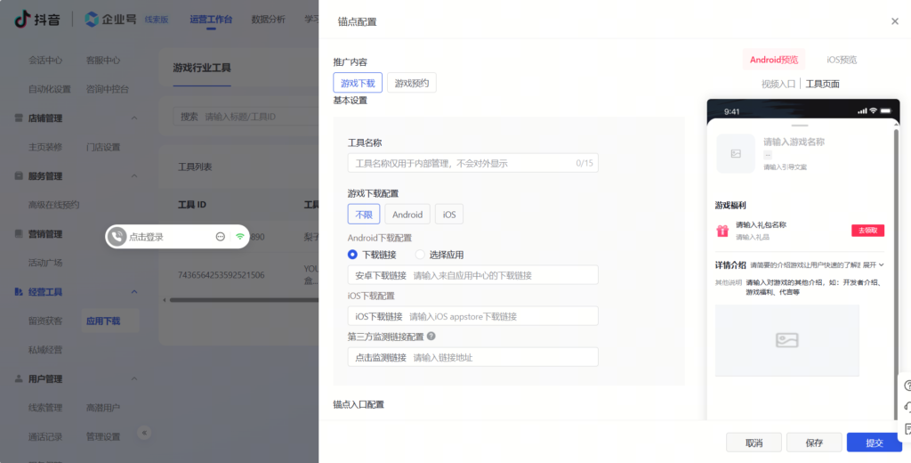Click the floating help question icon
The height and width of the screenshot is (463, 911).
point(907,386)
